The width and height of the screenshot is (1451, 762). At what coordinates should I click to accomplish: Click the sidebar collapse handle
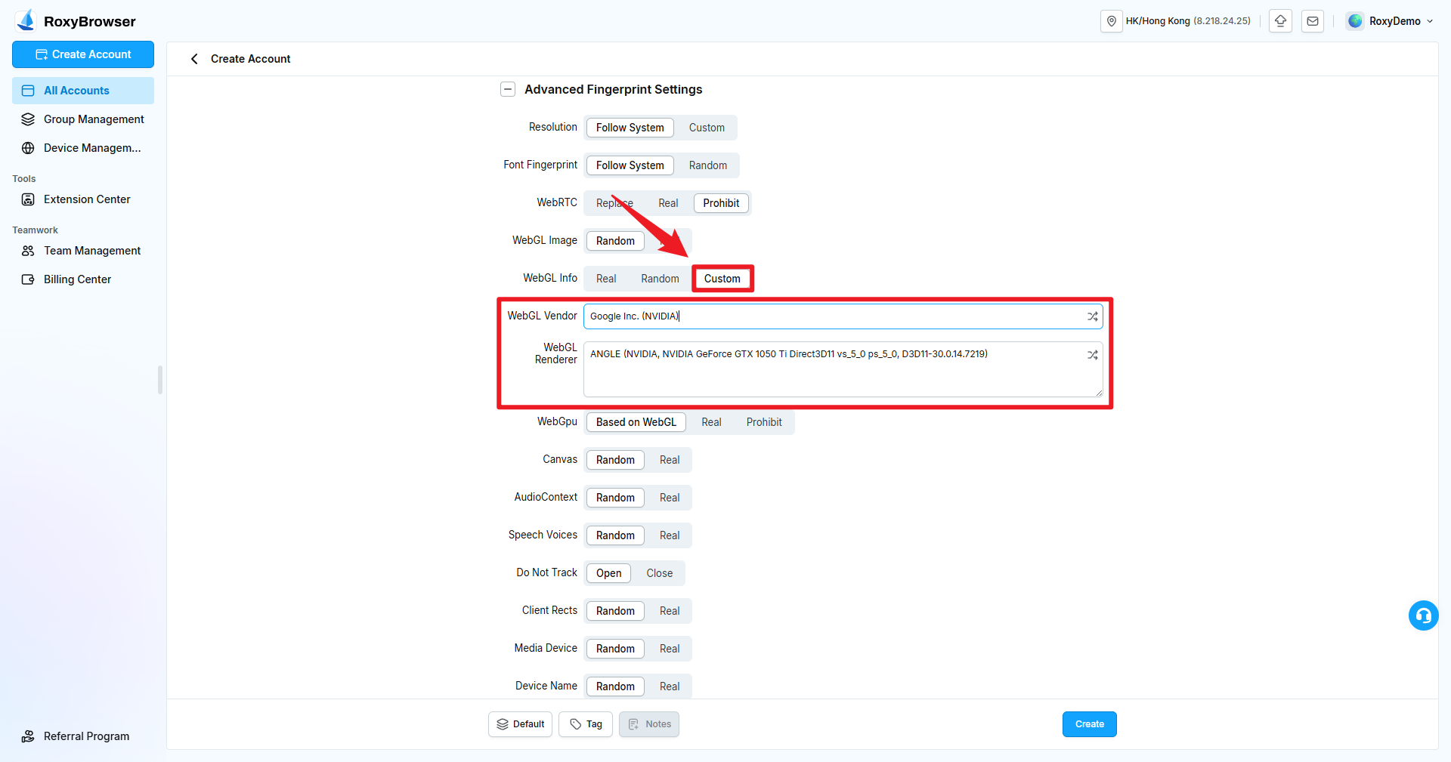point(160,380)
